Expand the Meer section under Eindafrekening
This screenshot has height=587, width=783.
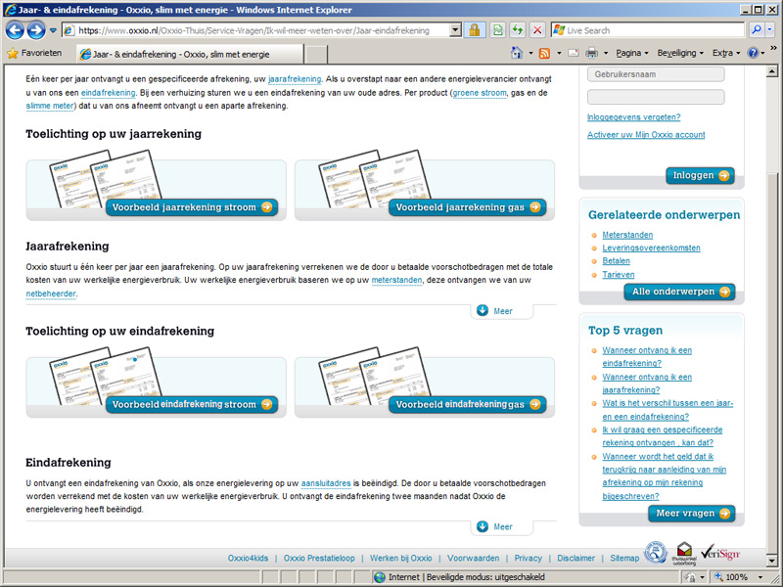click(494, 526)
